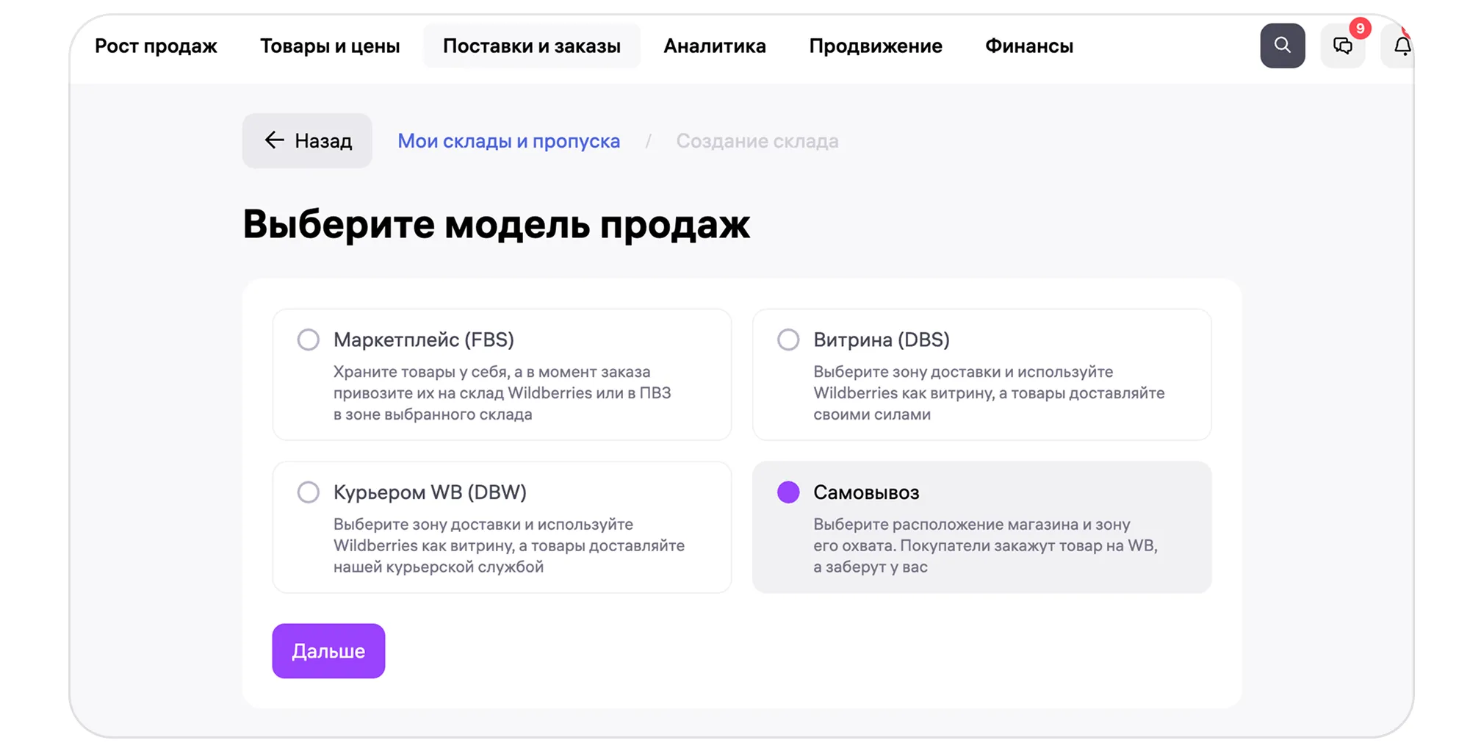Open the Финансы menu item

click(1028, 46)
